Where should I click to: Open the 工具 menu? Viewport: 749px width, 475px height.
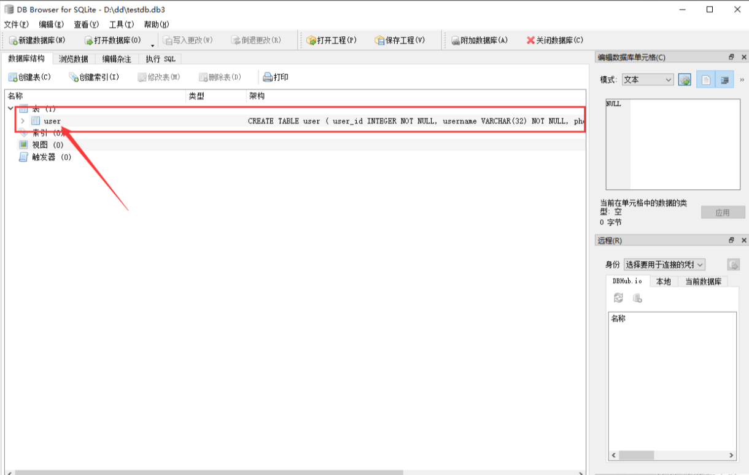[121, 25]
